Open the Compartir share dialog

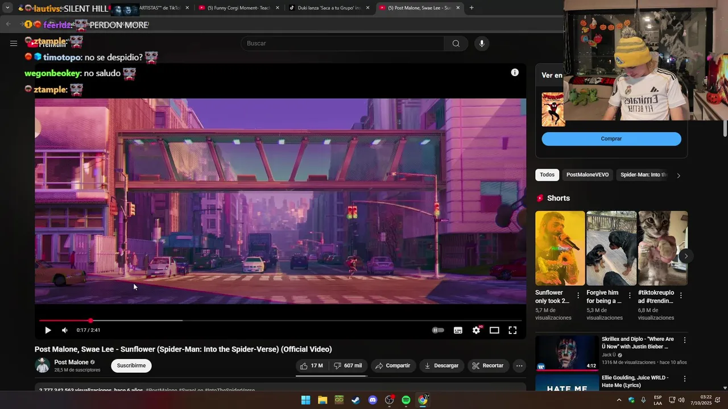(x=393, y=366)
